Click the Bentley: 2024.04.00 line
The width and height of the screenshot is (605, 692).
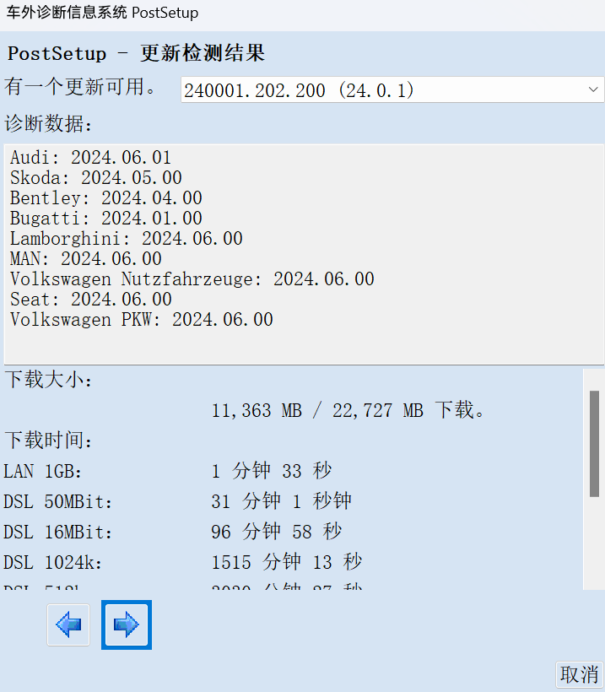(106, 198)
